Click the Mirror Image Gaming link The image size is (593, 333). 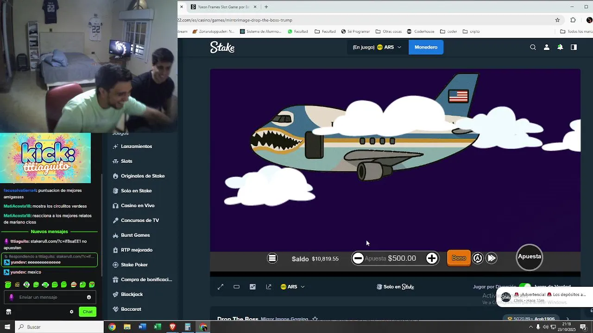tap(284, 319)
